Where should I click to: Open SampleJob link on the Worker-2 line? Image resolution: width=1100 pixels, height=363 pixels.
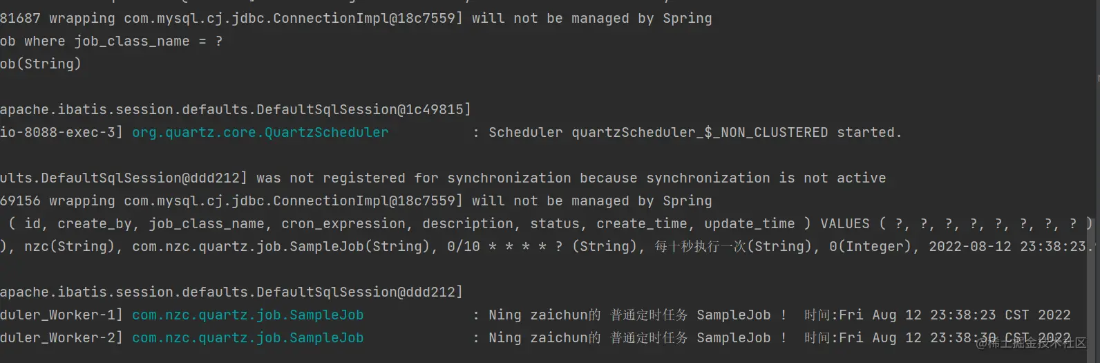[247, 337]
